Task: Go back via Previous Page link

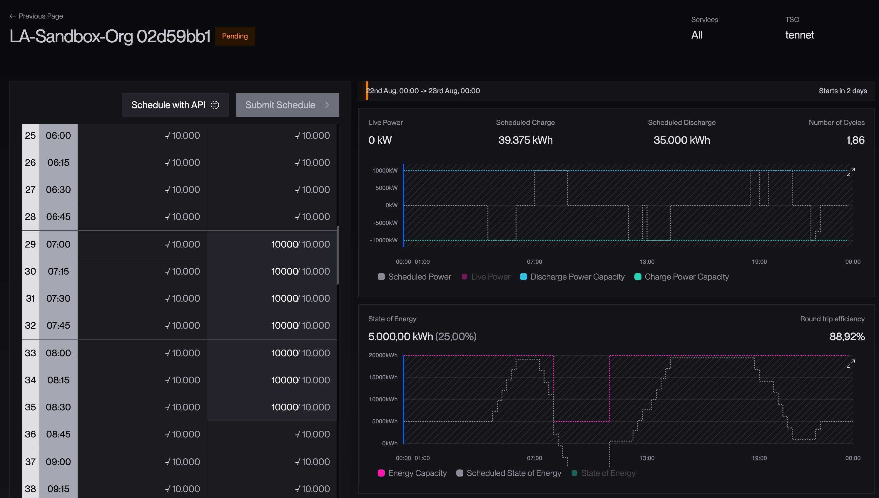Action: (36, 16)
